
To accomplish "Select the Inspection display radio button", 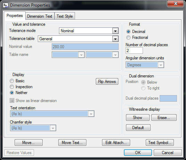I will [x=12, y=87].
